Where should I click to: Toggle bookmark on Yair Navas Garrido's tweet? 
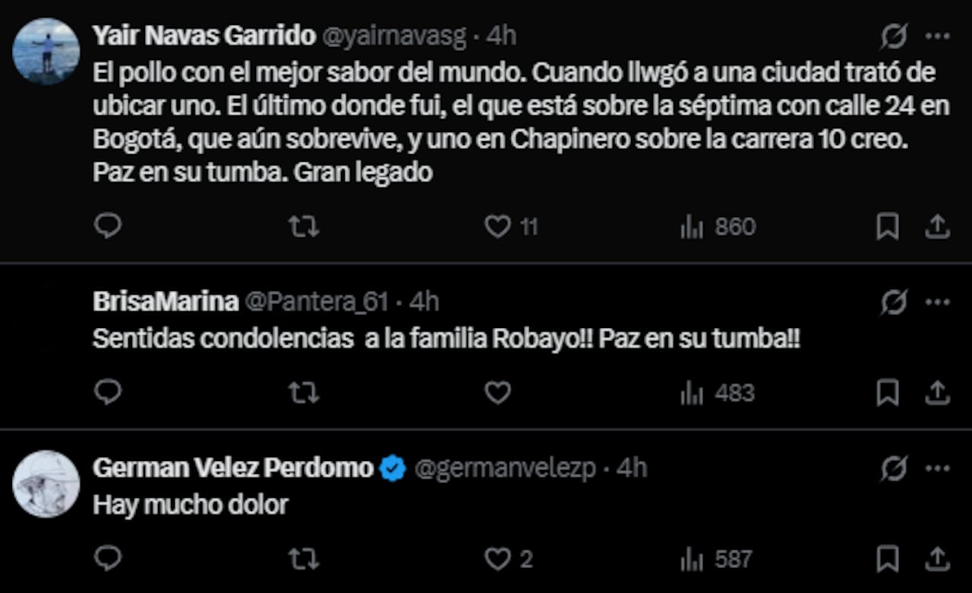(887, 226)
